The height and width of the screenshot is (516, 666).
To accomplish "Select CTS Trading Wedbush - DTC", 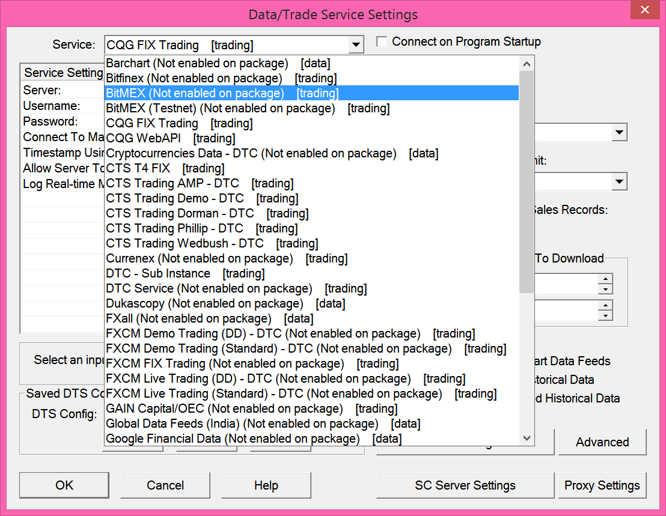I will tap(311, 243).
